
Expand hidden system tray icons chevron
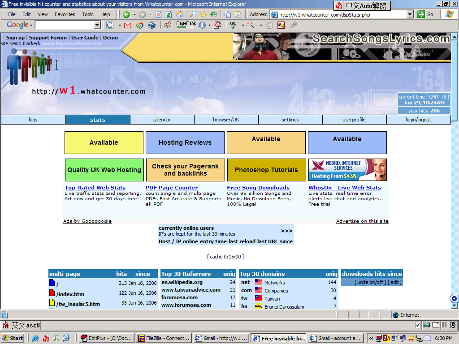[371, 338]
